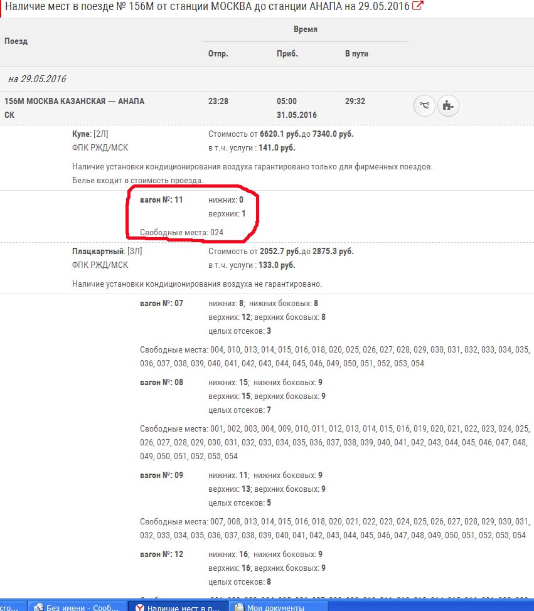Select вагон № 08 entry
The image size is (534, 611).
pos(161,383)
